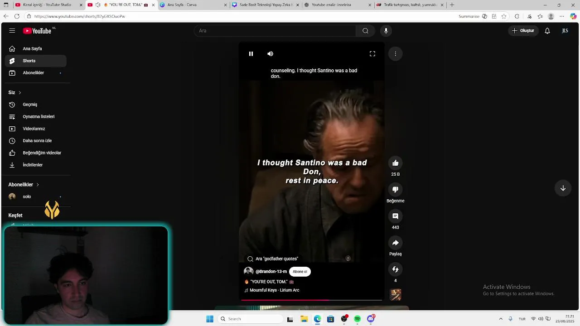Switch to Sade Basit Teknoloji tab
This screenshot has width=580, height=326.
click(x=266, y=5)
